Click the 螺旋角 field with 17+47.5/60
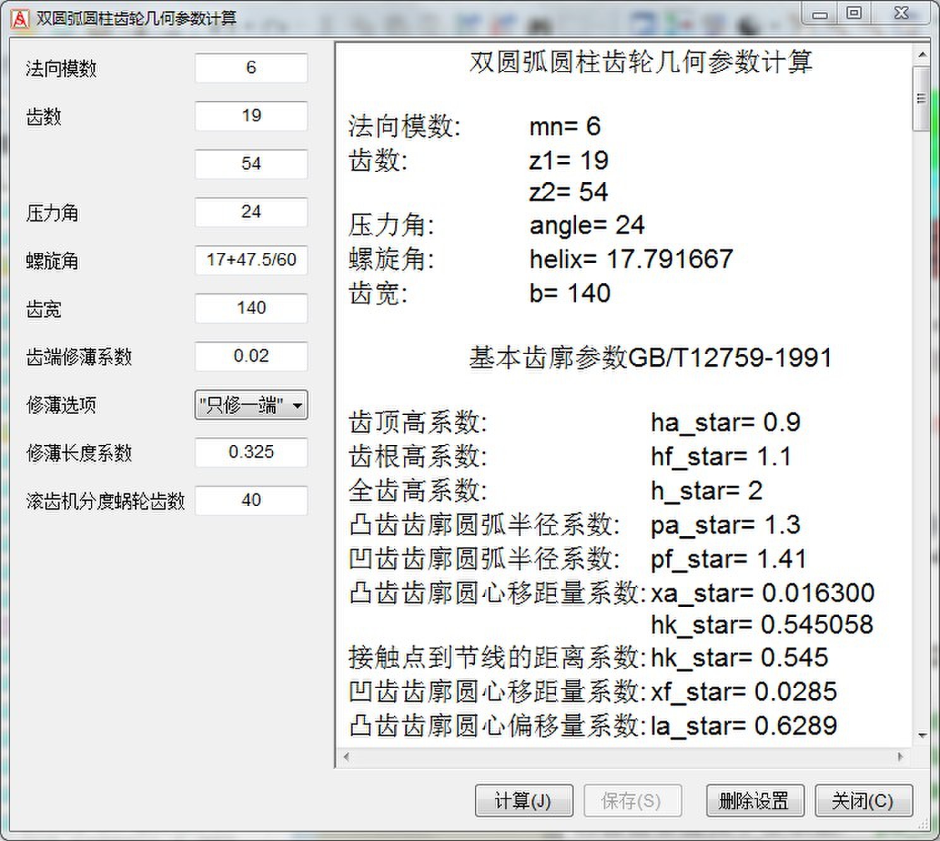 (251, 260)
